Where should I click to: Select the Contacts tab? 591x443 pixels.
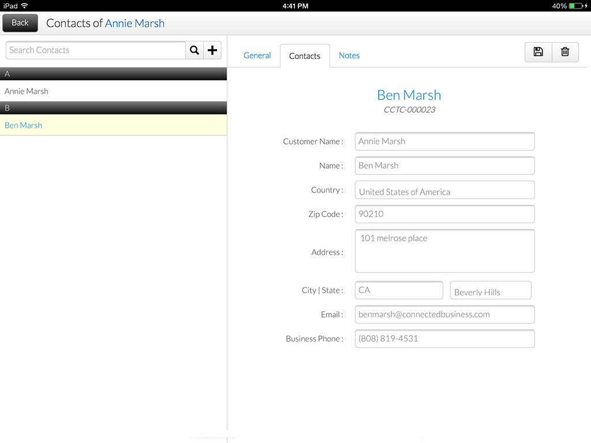click(x=305, y=56)
